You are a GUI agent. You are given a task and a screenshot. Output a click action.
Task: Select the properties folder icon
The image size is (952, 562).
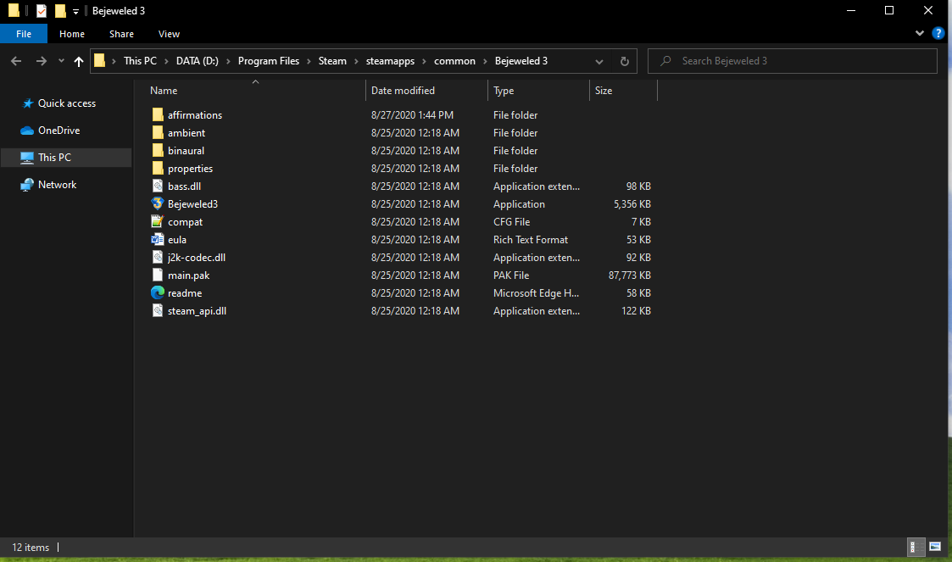pyautogui.click(x=157, y=168)
